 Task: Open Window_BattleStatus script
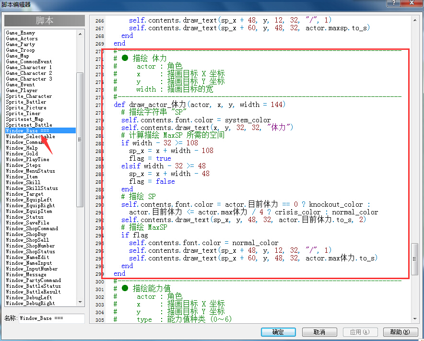coord(33,286)
